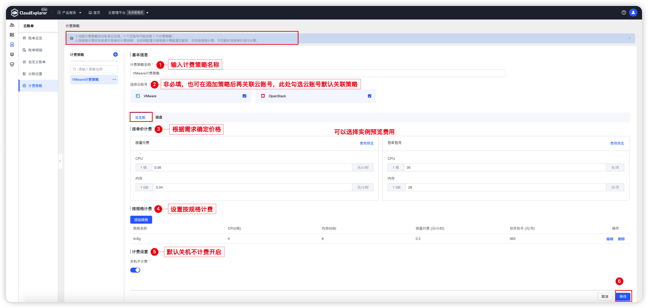Screen dimensions: 648x308
Task: Open 费用预览 for 包年包月
Action: click(x=617, y=143)
